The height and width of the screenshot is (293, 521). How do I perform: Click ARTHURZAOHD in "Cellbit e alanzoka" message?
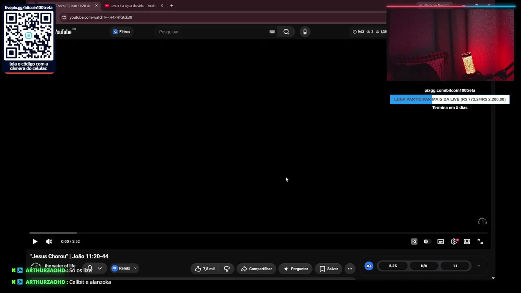(45, 282)
